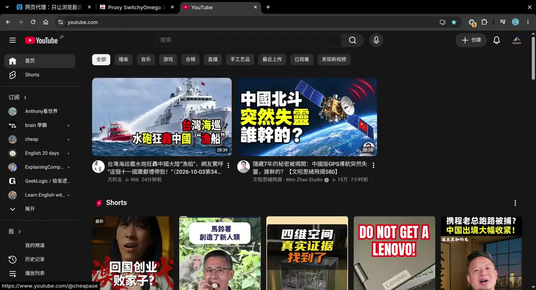Open DO NOT GET A LENOVO short
This screenshot has width=536, height=290.
coord(394,253)
